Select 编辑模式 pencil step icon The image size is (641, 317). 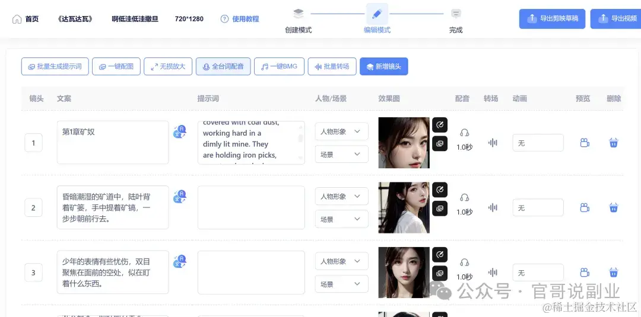tap(377, 14)
